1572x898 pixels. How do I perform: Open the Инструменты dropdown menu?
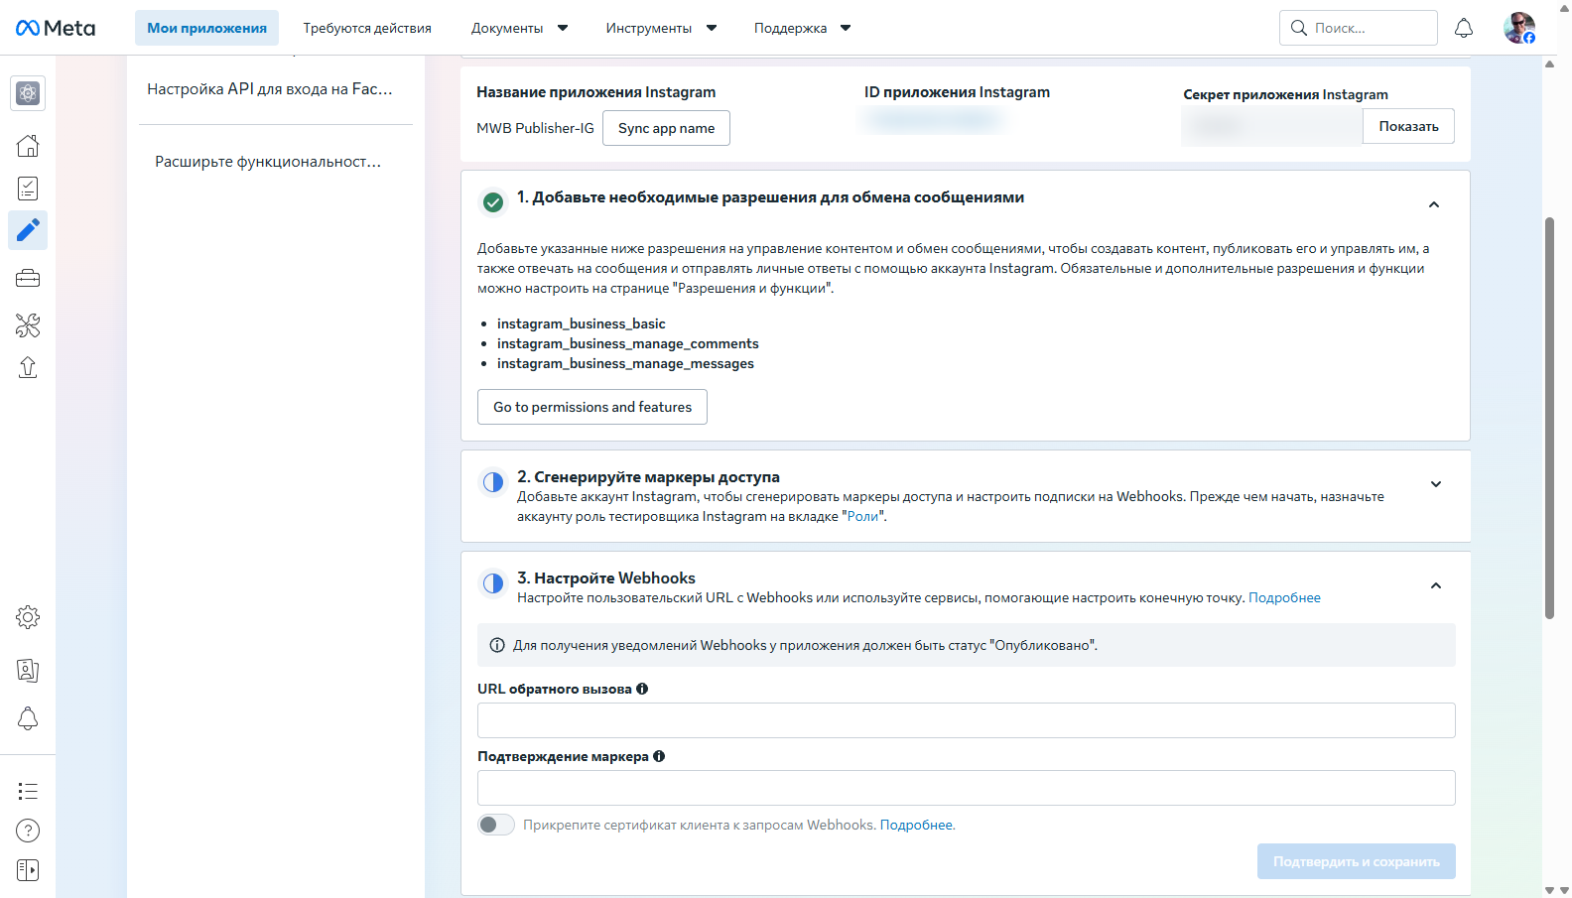[661, 28]
